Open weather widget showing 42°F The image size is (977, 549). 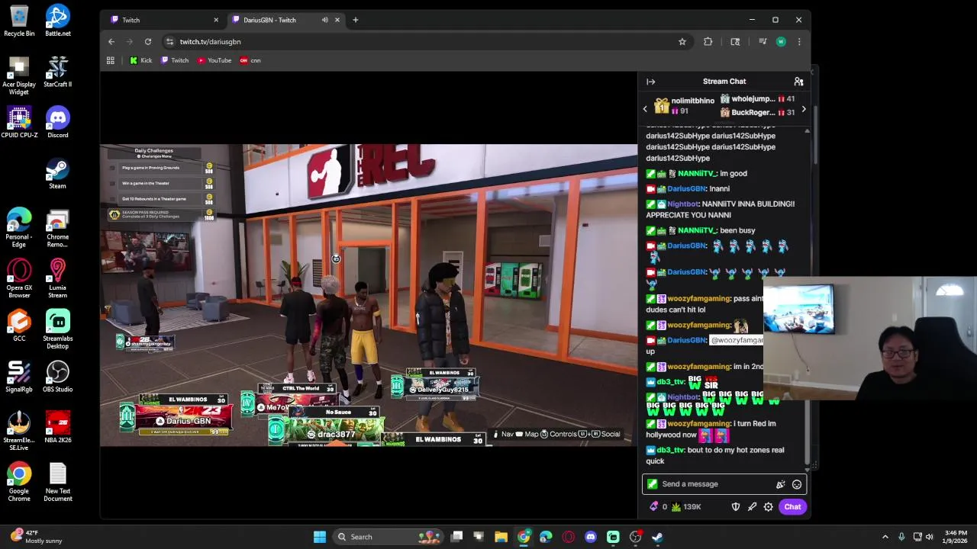38,537
